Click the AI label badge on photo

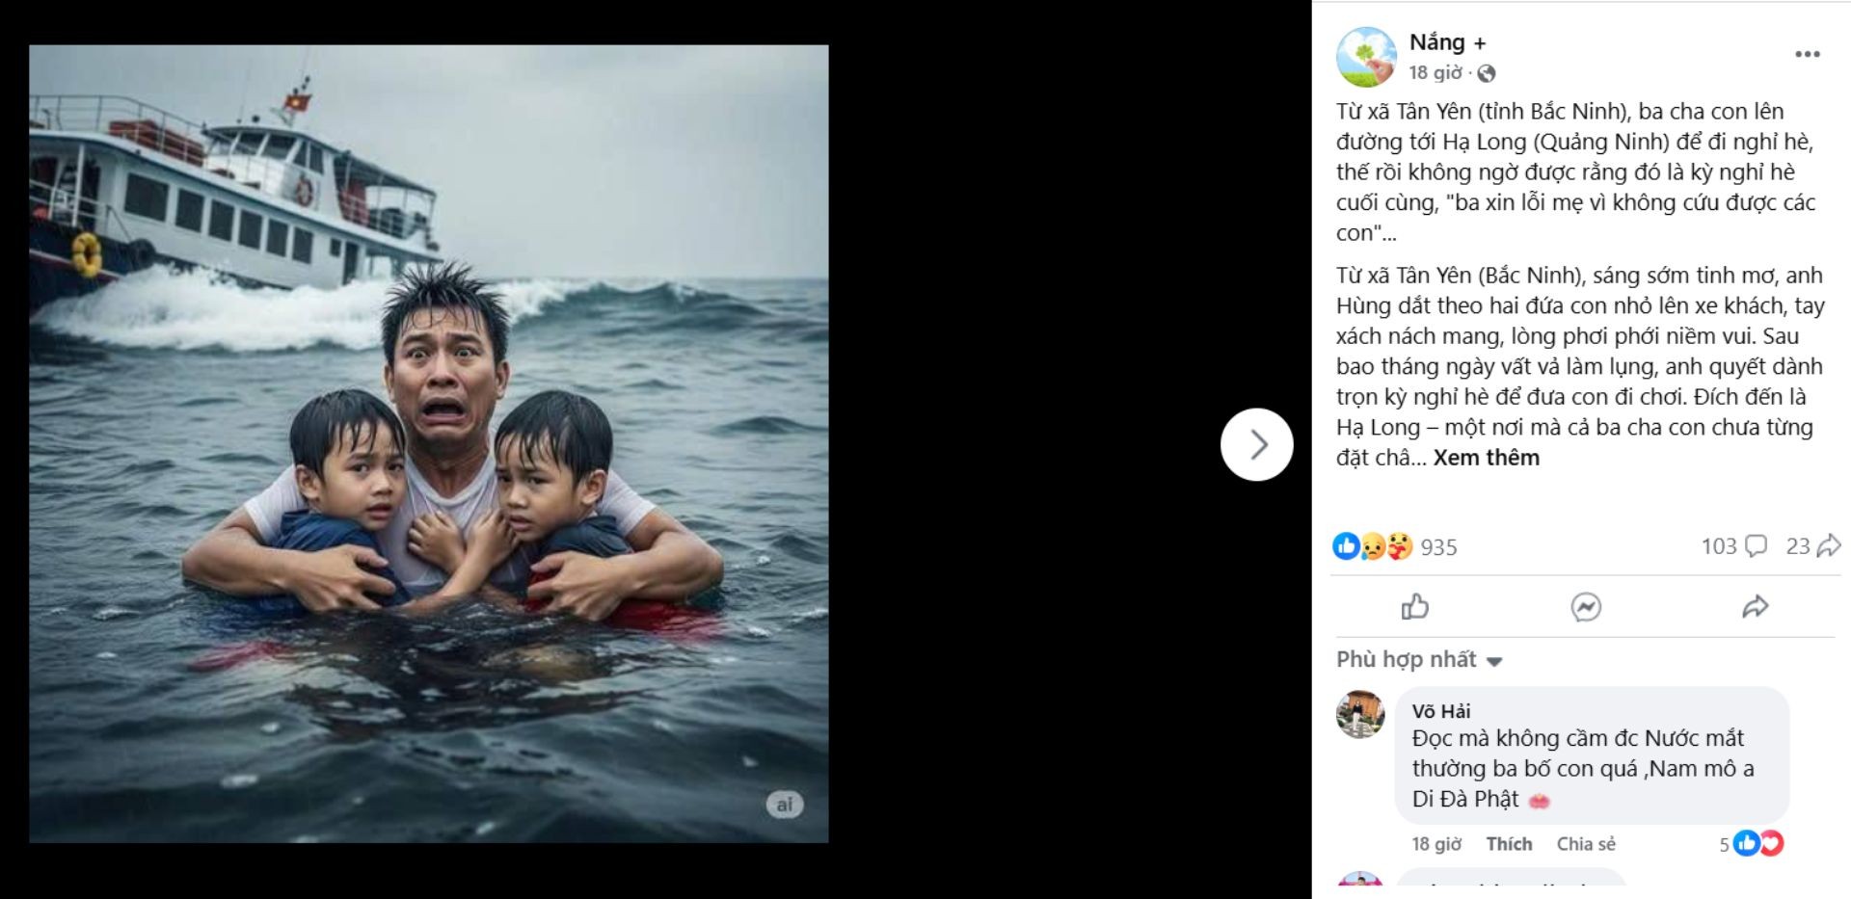785,805
